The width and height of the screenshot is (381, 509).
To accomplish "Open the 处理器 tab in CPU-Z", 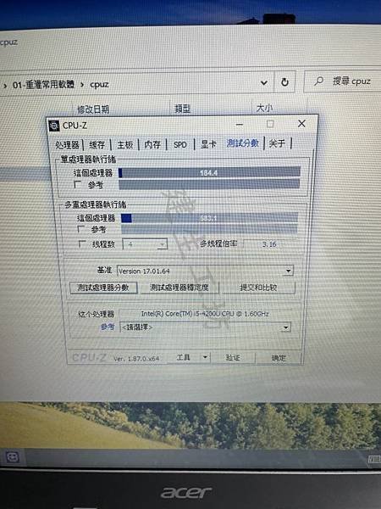I will point(67,145).
